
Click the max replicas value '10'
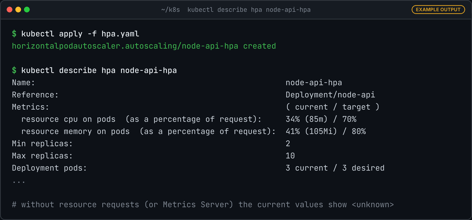pyautogui.click(x=290, y=156)
